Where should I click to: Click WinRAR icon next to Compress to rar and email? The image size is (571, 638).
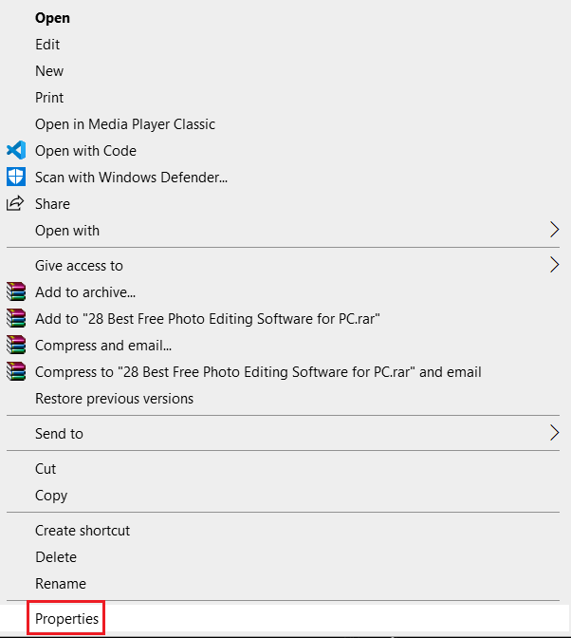tap(16, 371)
